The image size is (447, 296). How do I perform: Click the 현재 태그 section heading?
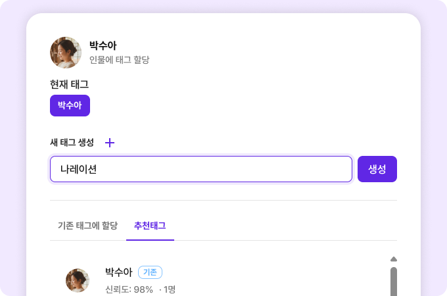tap(69, 84)
